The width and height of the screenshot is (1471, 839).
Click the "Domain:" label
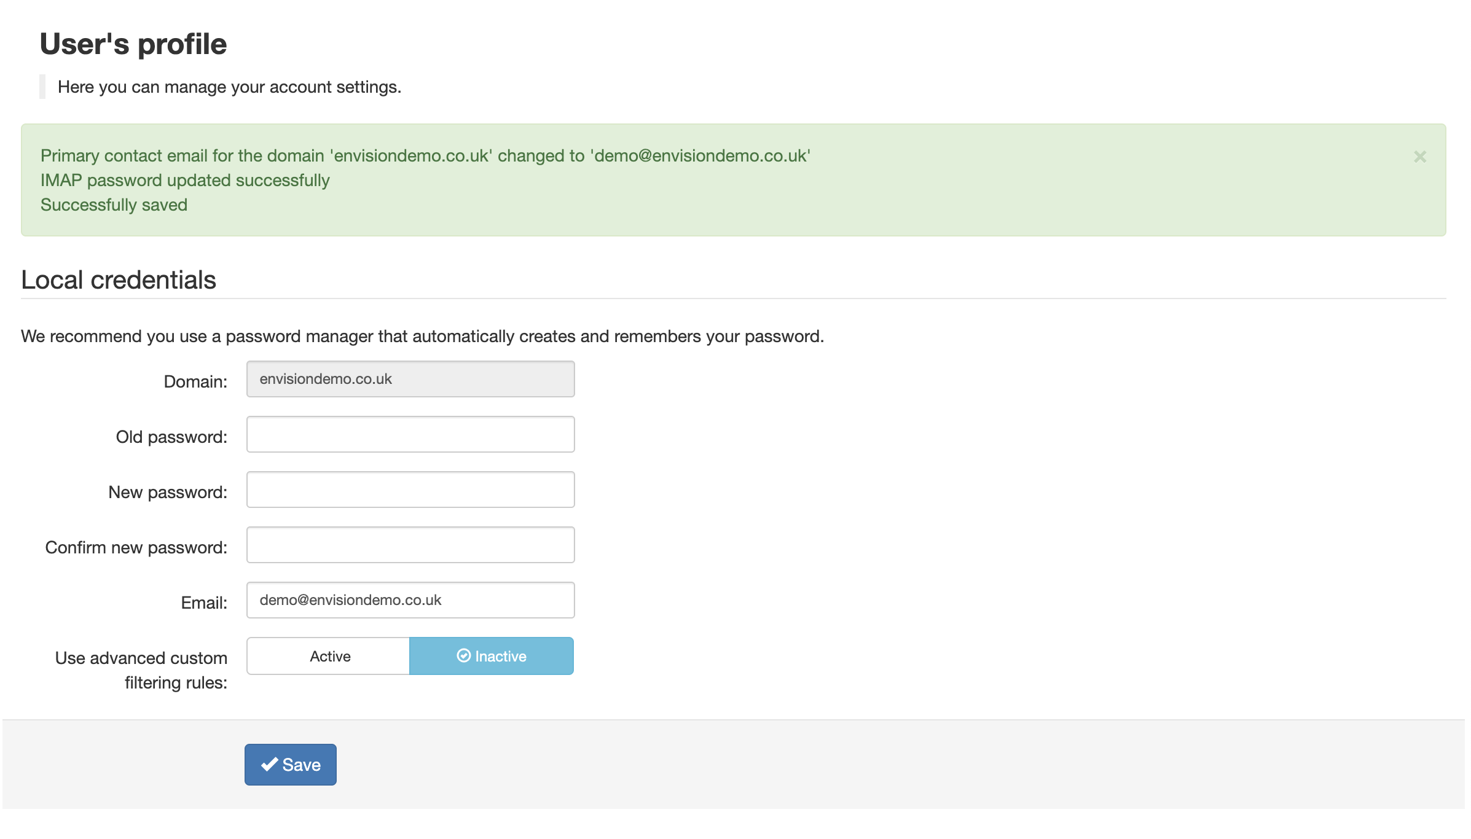click(x=195, y=381)
